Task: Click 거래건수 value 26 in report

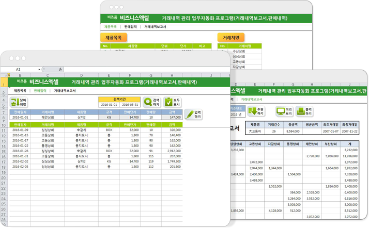Action: point(274,132)
